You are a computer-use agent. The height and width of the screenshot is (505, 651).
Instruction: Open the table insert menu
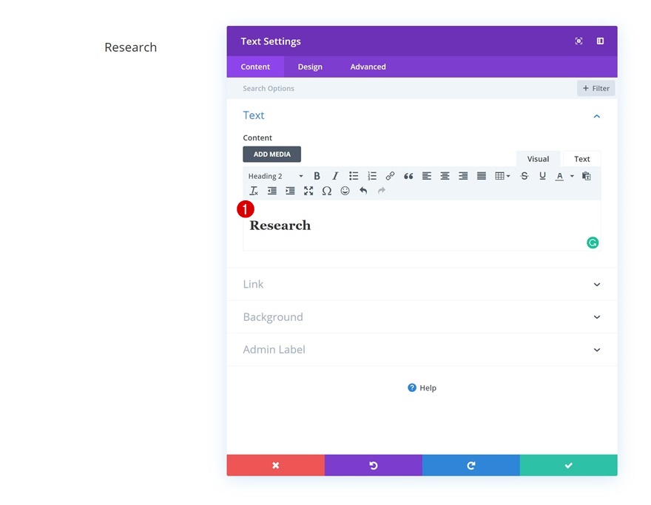502,176
